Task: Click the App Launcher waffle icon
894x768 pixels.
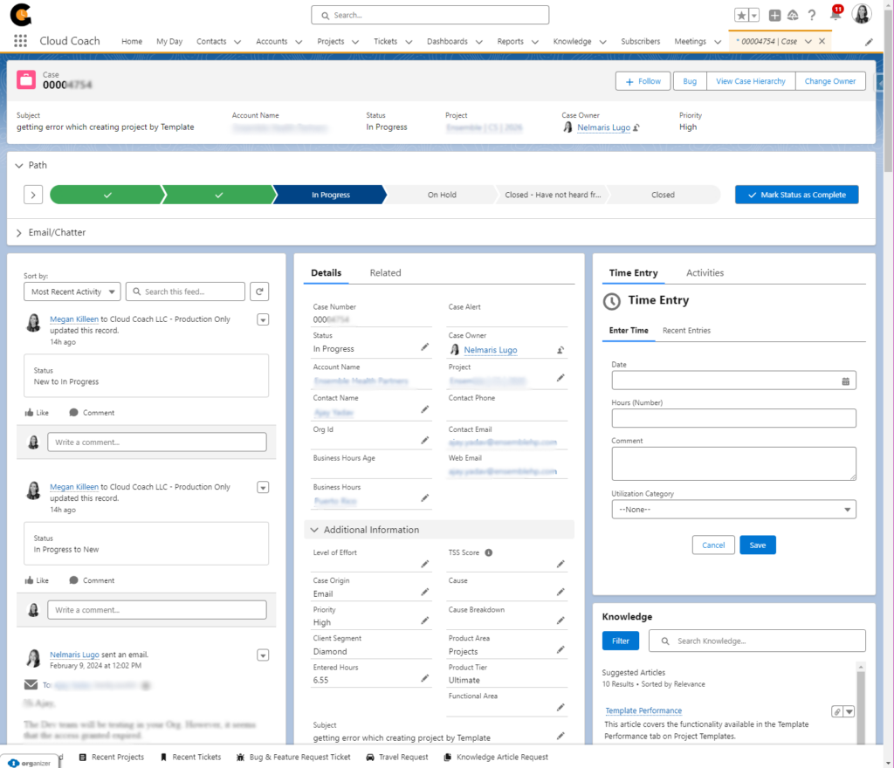Action: (19, 41)
